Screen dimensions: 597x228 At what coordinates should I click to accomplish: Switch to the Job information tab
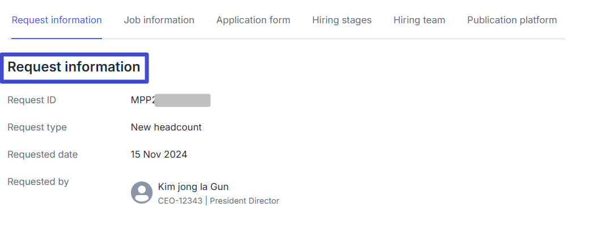159,20
